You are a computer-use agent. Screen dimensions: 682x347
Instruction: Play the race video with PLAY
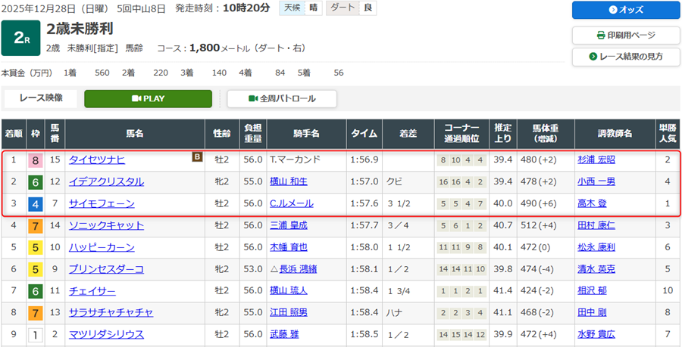tap(148, 98)
